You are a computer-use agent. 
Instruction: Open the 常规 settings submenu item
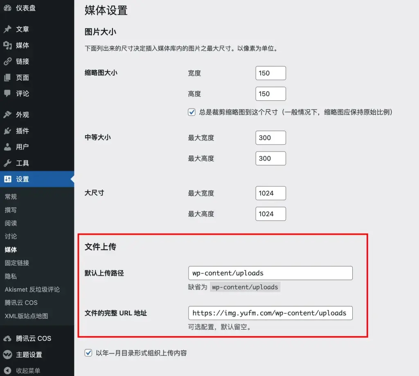[x=11, y=197]
